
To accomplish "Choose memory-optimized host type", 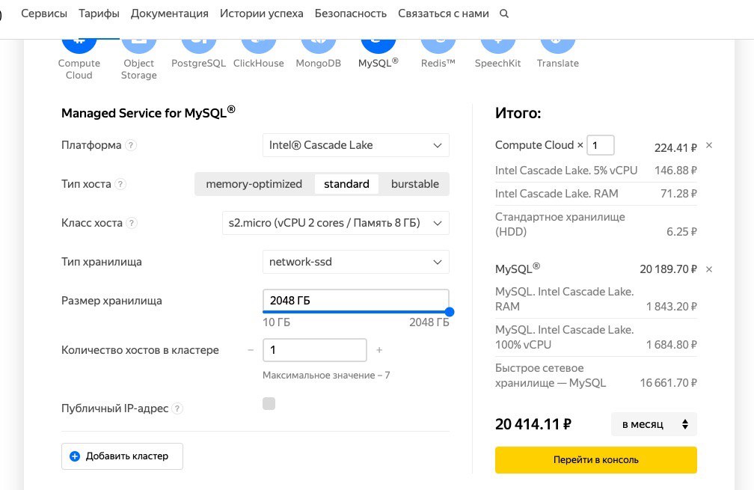I will (x=254, y=184).
